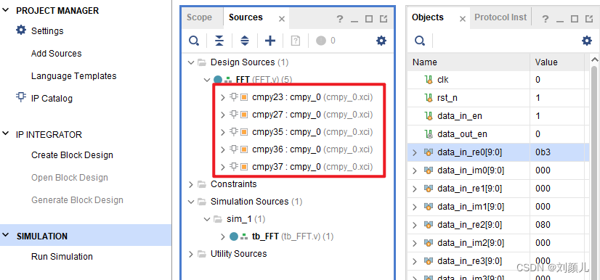This screenshot has width=600, height=280.
Task: Expand the data_in_re0[9:0] signal
Action: click(415, 152)
